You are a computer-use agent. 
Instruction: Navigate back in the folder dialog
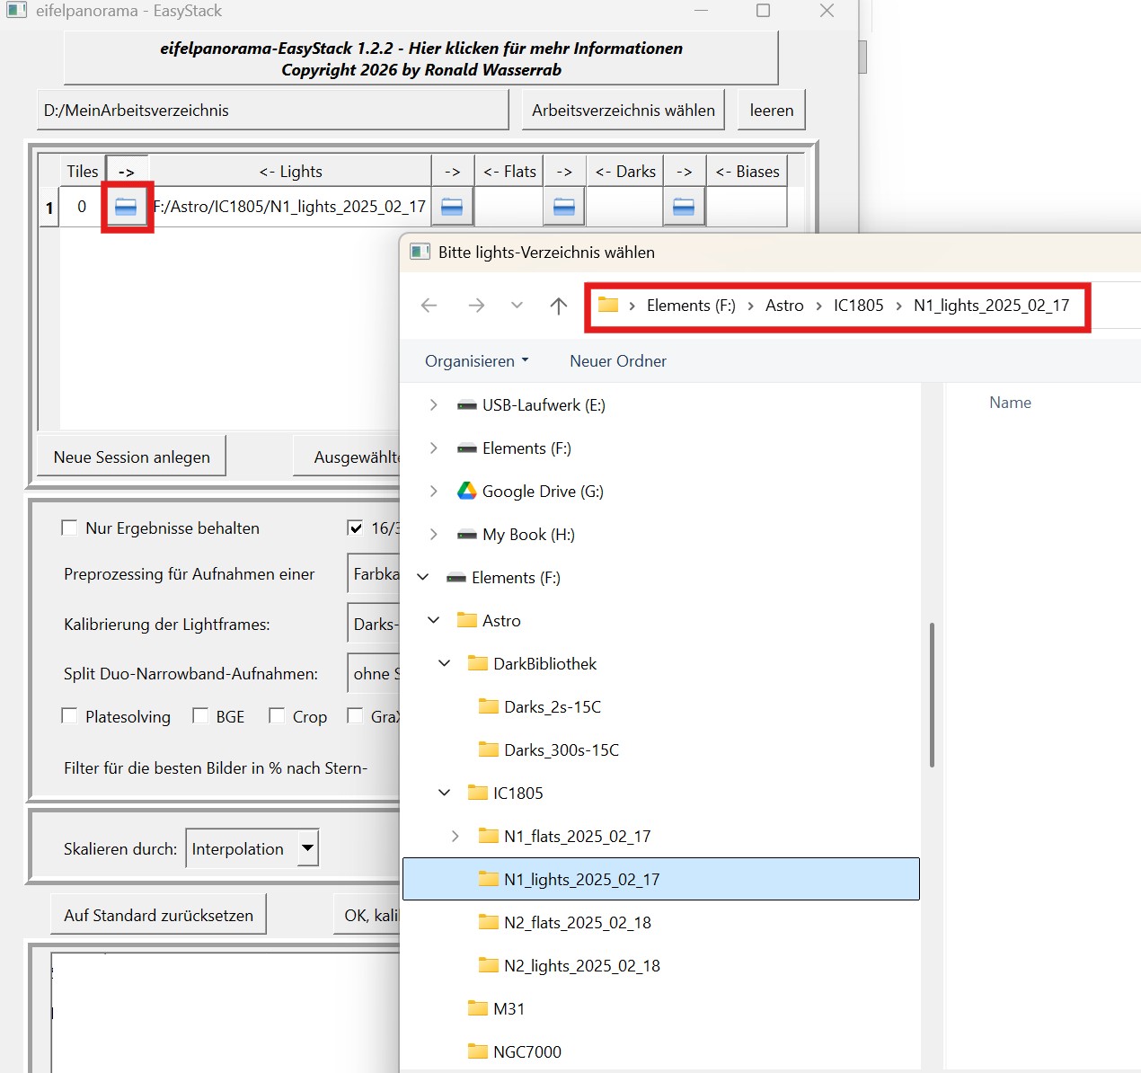pyautogui.click(x=429, y=306)
